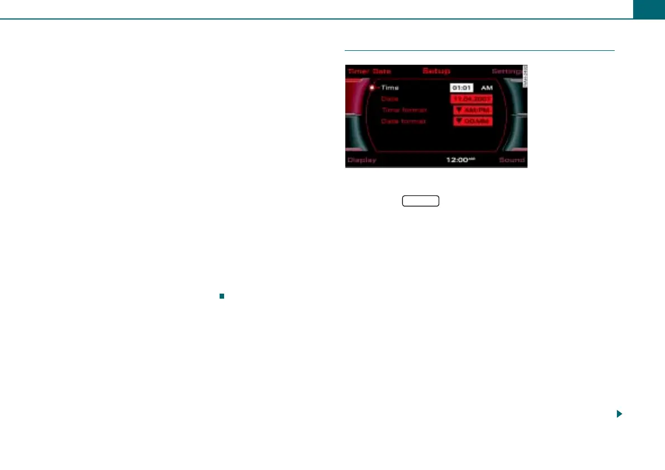Click the selection dot beside Time
Image resolution: width=665 pixels, height=470 pixels.
pos(372,88)
